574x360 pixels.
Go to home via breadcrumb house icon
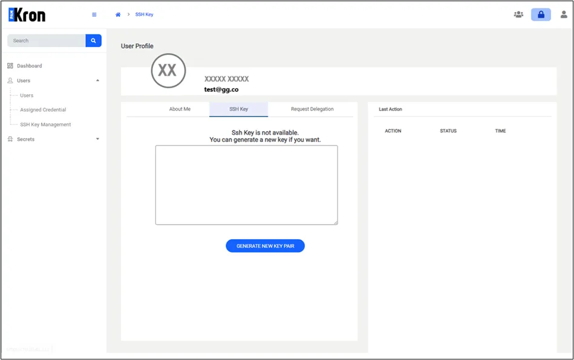pos(118,14)
